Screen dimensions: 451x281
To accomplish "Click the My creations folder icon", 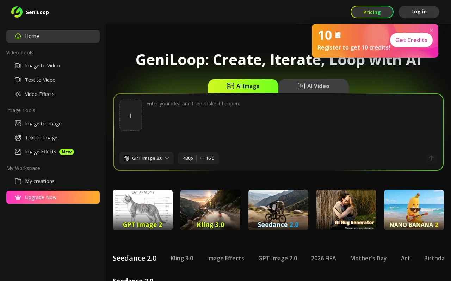I will pyautogui.click(x=18, y=181).
